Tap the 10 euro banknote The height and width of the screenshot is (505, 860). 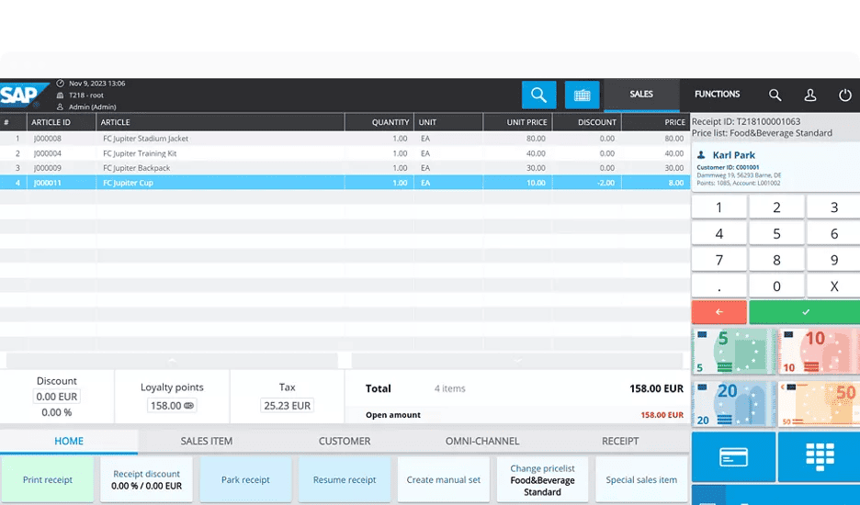[x=818, y=352]
